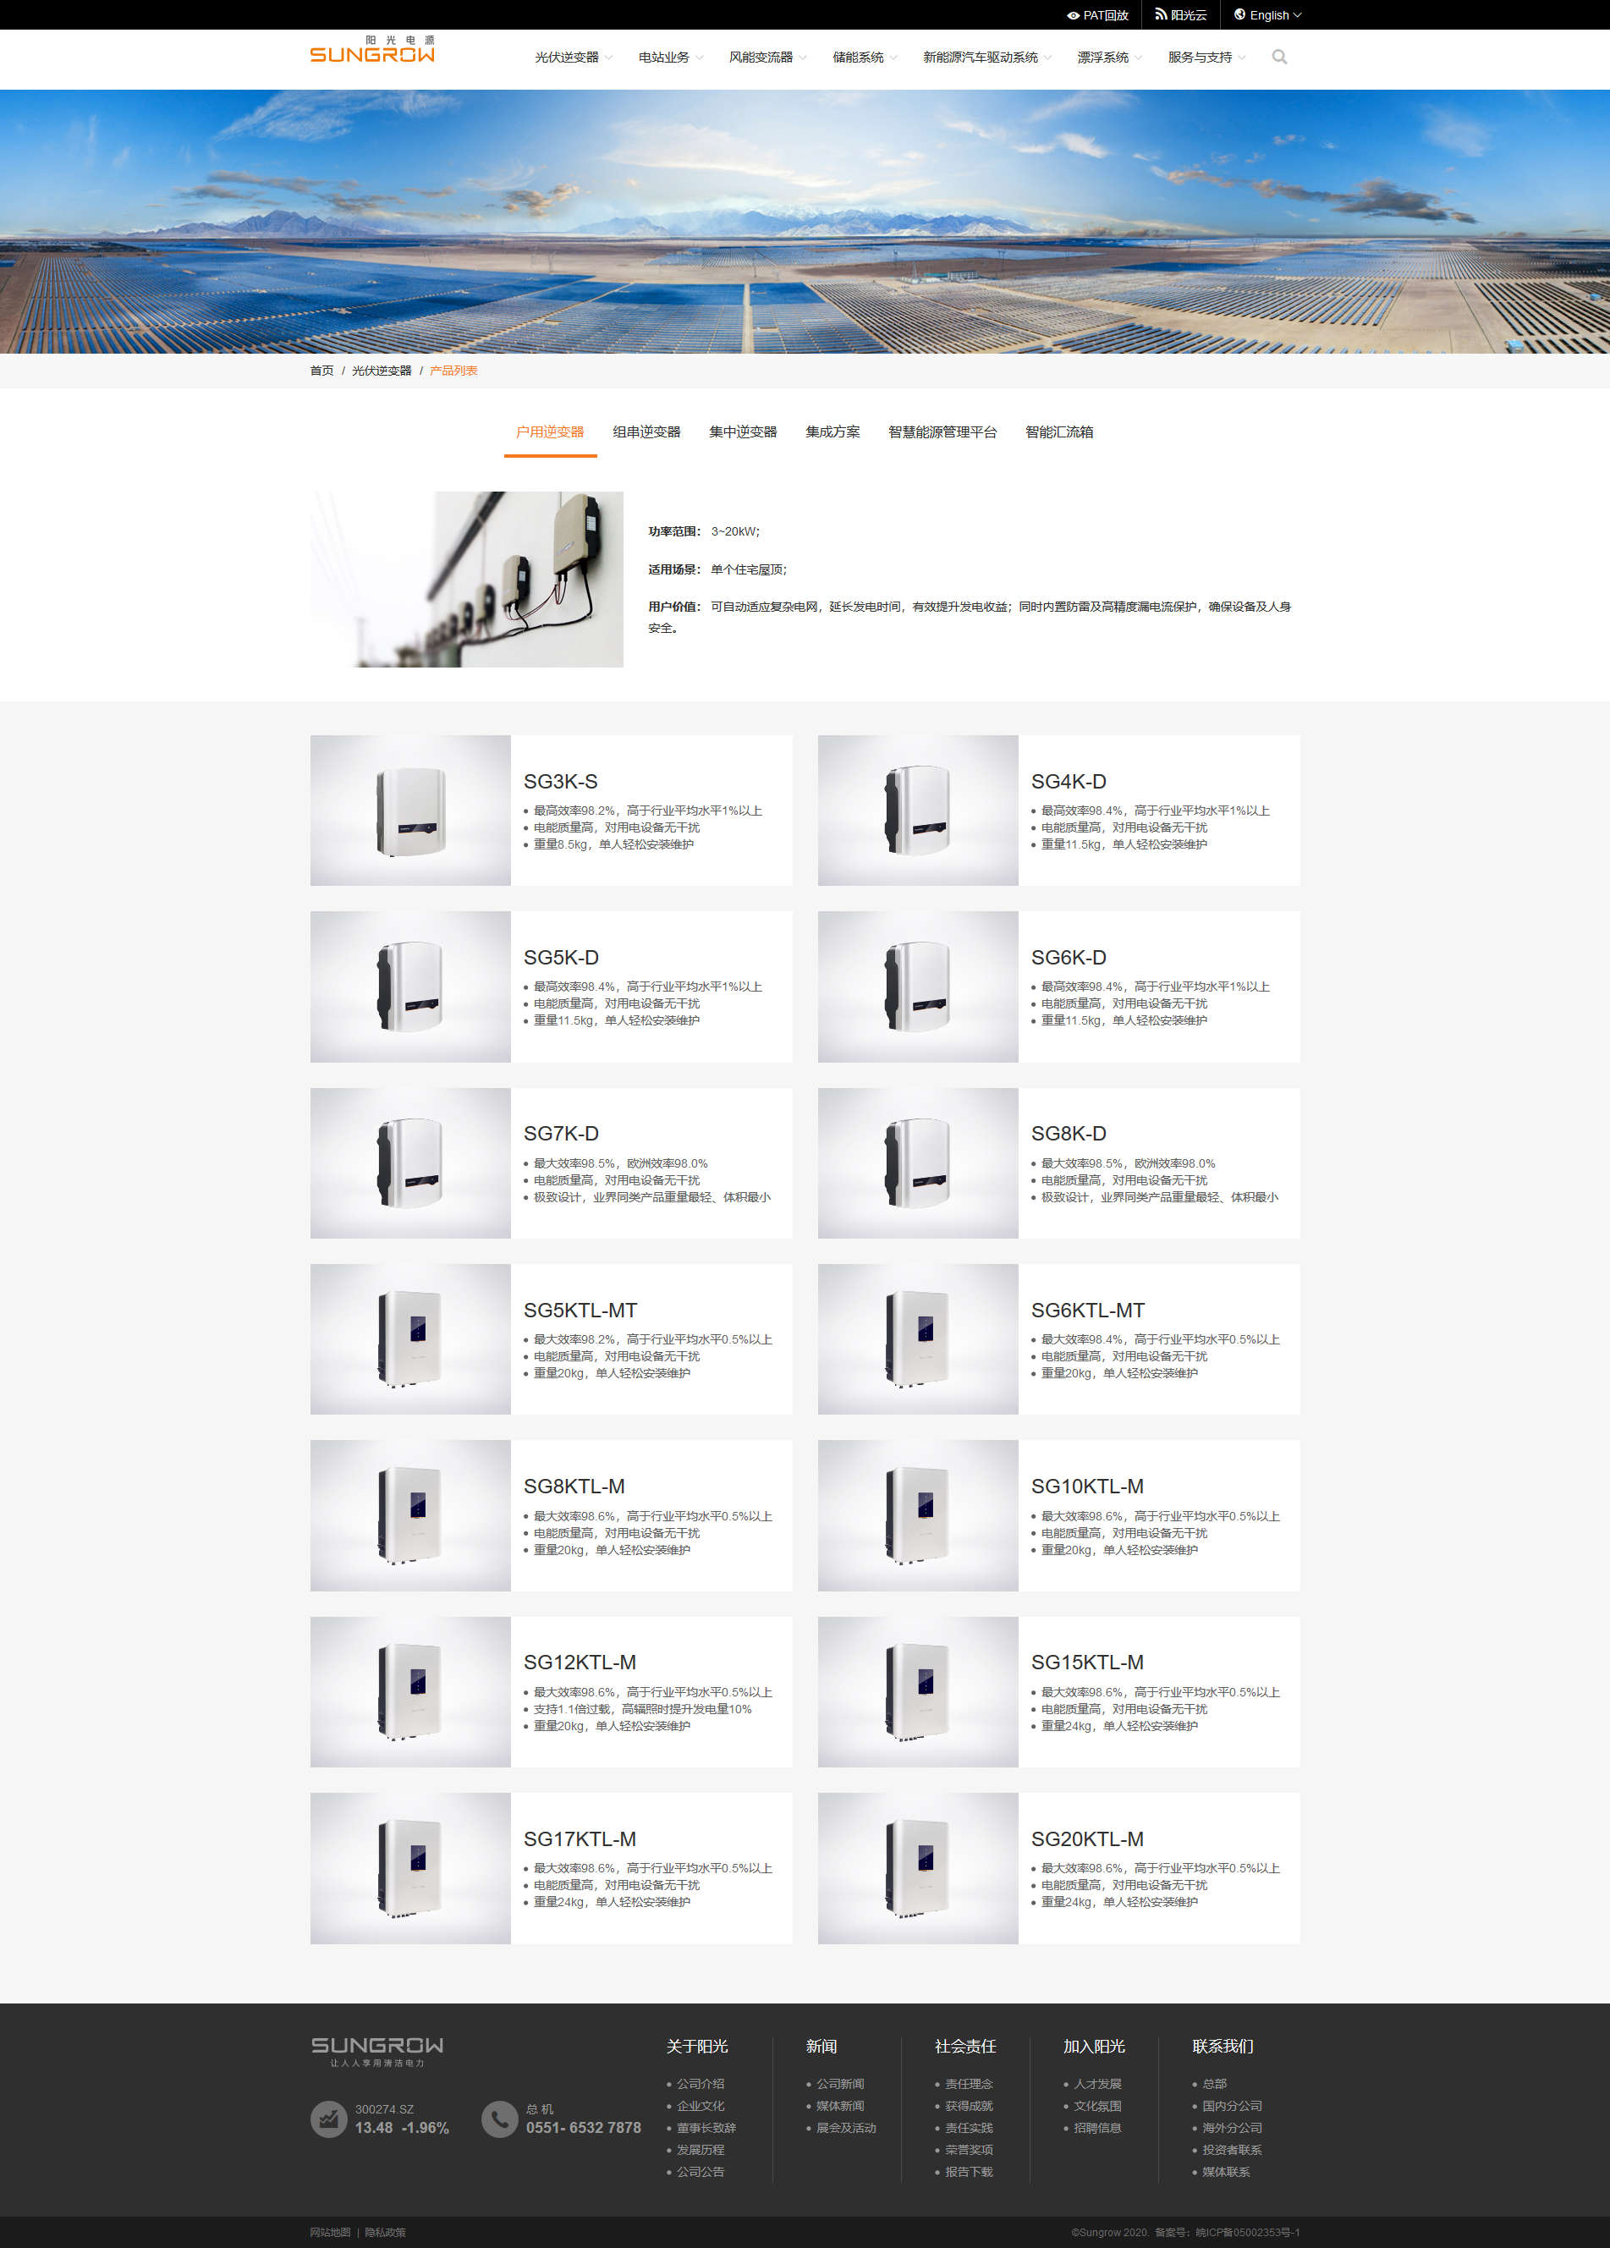
Task: Expand the 光伏逆变器 navigation menu
Action: point(573,58)
